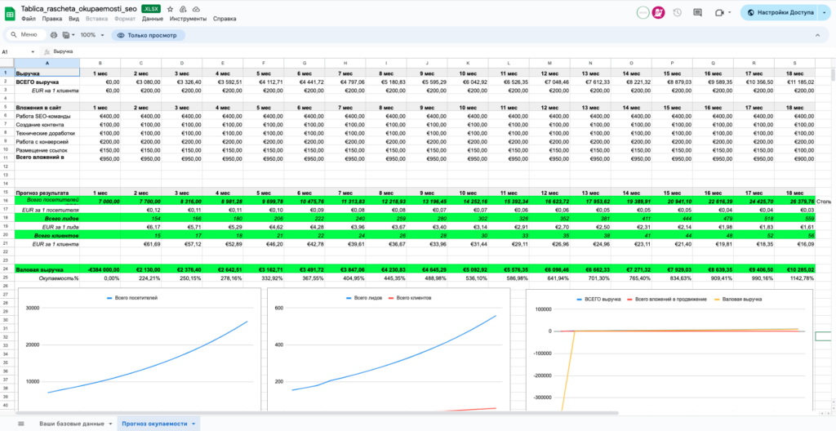This screenshot has width=836, height=431.
Task: Click the pink user avatar
Action: pyautogui.click(x=657, y=12)
